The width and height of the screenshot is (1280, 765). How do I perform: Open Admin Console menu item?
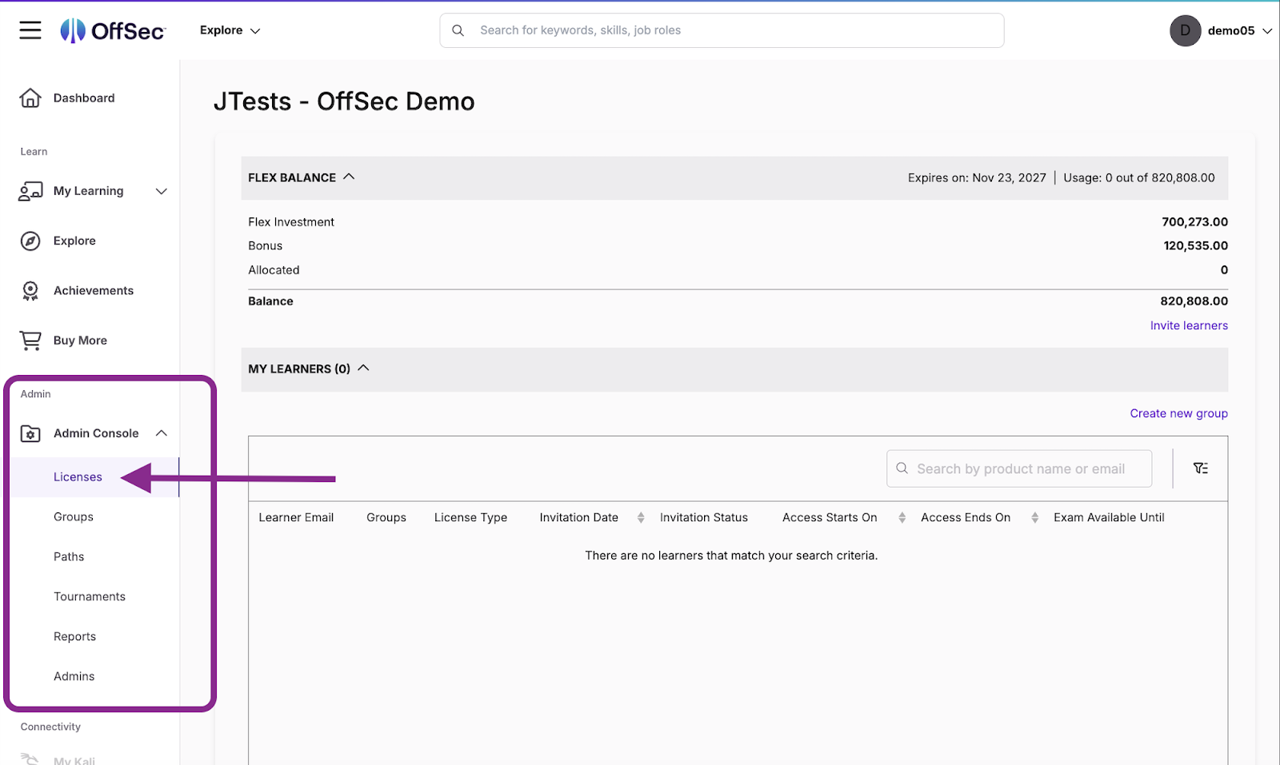pos(96,433)
